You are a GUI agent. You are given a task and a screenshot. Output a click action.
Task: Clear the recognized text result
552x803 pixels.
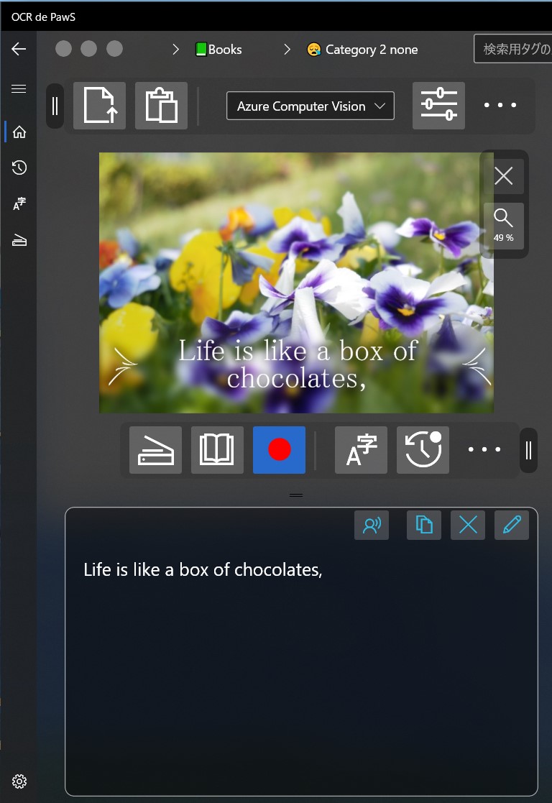pyautogui.click(x=468, y=526)
